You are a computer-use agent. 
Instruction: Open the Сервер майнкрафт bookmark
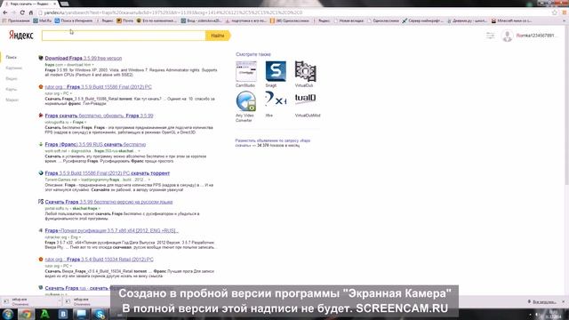tap(422, 20)
